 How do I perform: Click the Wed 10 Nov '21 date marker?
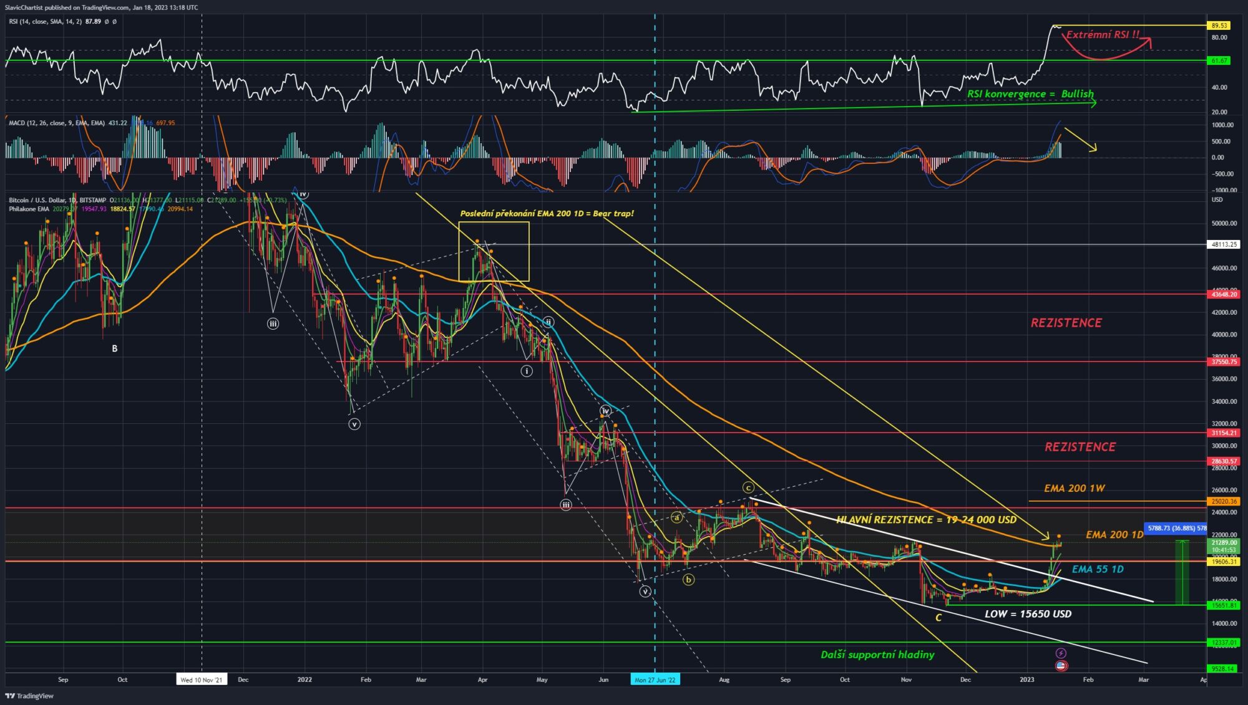202,679
